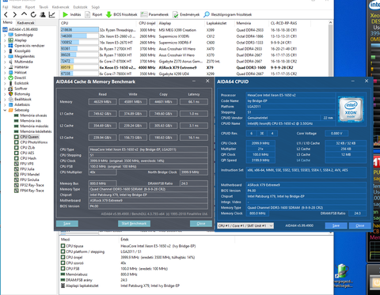Expand the Alaplap tree node
This screenshot has width=380, height=295.
[5, 40]
